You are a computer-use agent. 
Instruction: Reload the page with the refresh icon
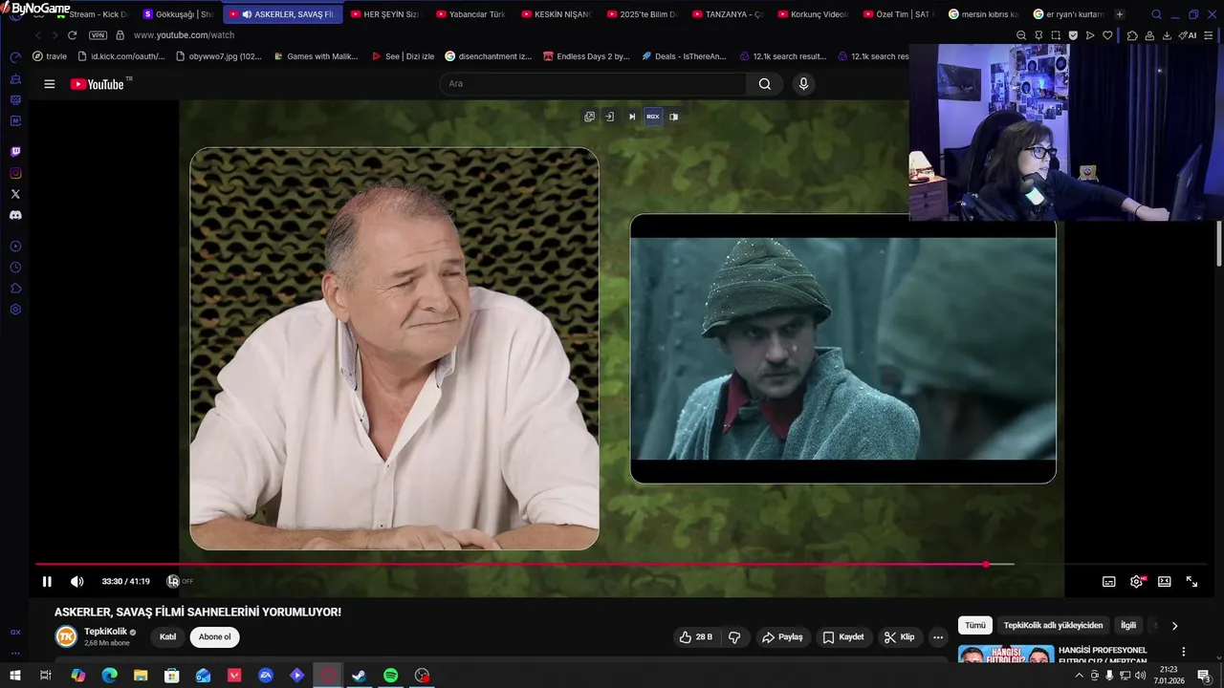pyautogui.click(x=72, y=35)
